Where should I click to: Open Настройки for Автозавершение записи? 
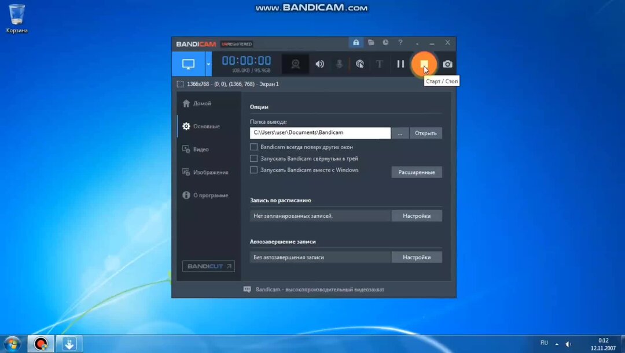(417, 257)
